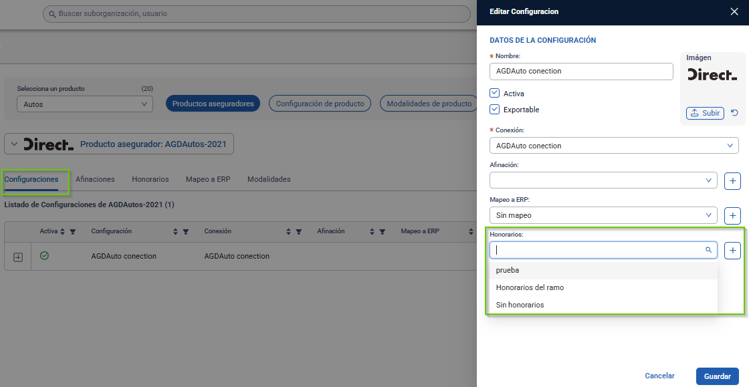Open the Conexión dropdown
Viewport: 749px width, 387px height.
pyautogui.click(x=614, y=146)
